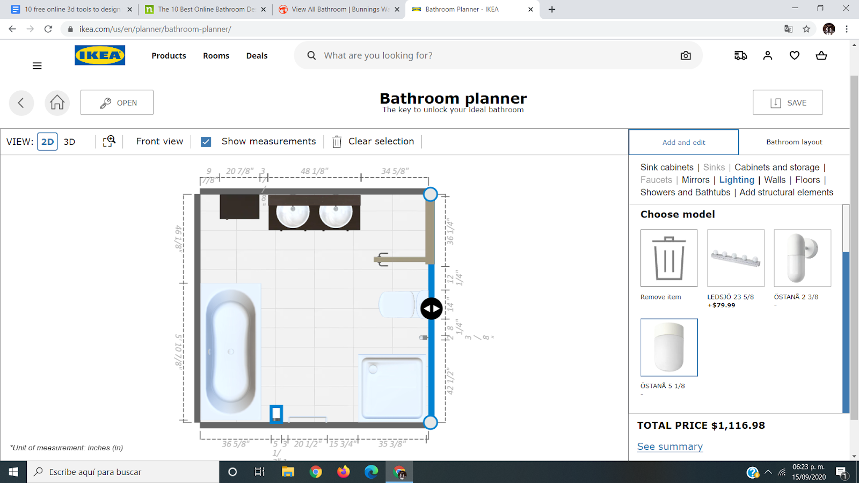Select the Mirrors category
The width and height of the screenshot is (859, 483).
coord(696,180)
